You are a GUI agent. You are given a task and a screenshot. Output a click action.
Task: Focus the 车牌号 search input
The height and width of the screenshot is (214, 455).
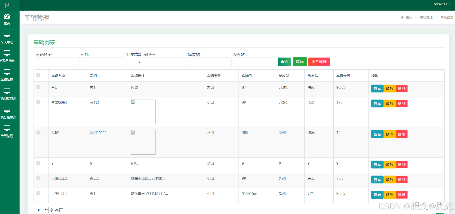click(165, 62)
